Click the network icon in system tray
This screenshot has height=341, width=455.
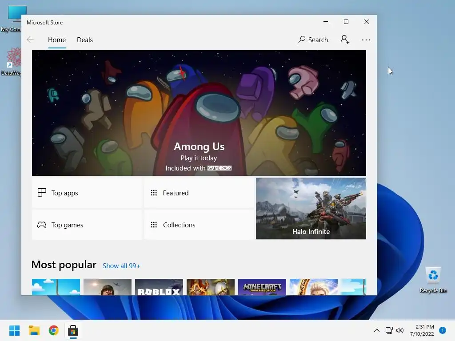click(x=389, y=330)
